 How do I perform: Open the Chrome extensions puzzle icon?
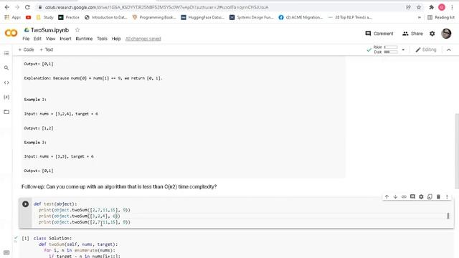click(431, 7)
